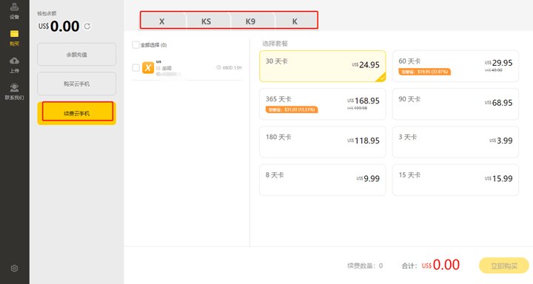The image size is (533, 284).
Task: Click the US$0.00 wallet balance amount
Action: click(x=58, y=26)
